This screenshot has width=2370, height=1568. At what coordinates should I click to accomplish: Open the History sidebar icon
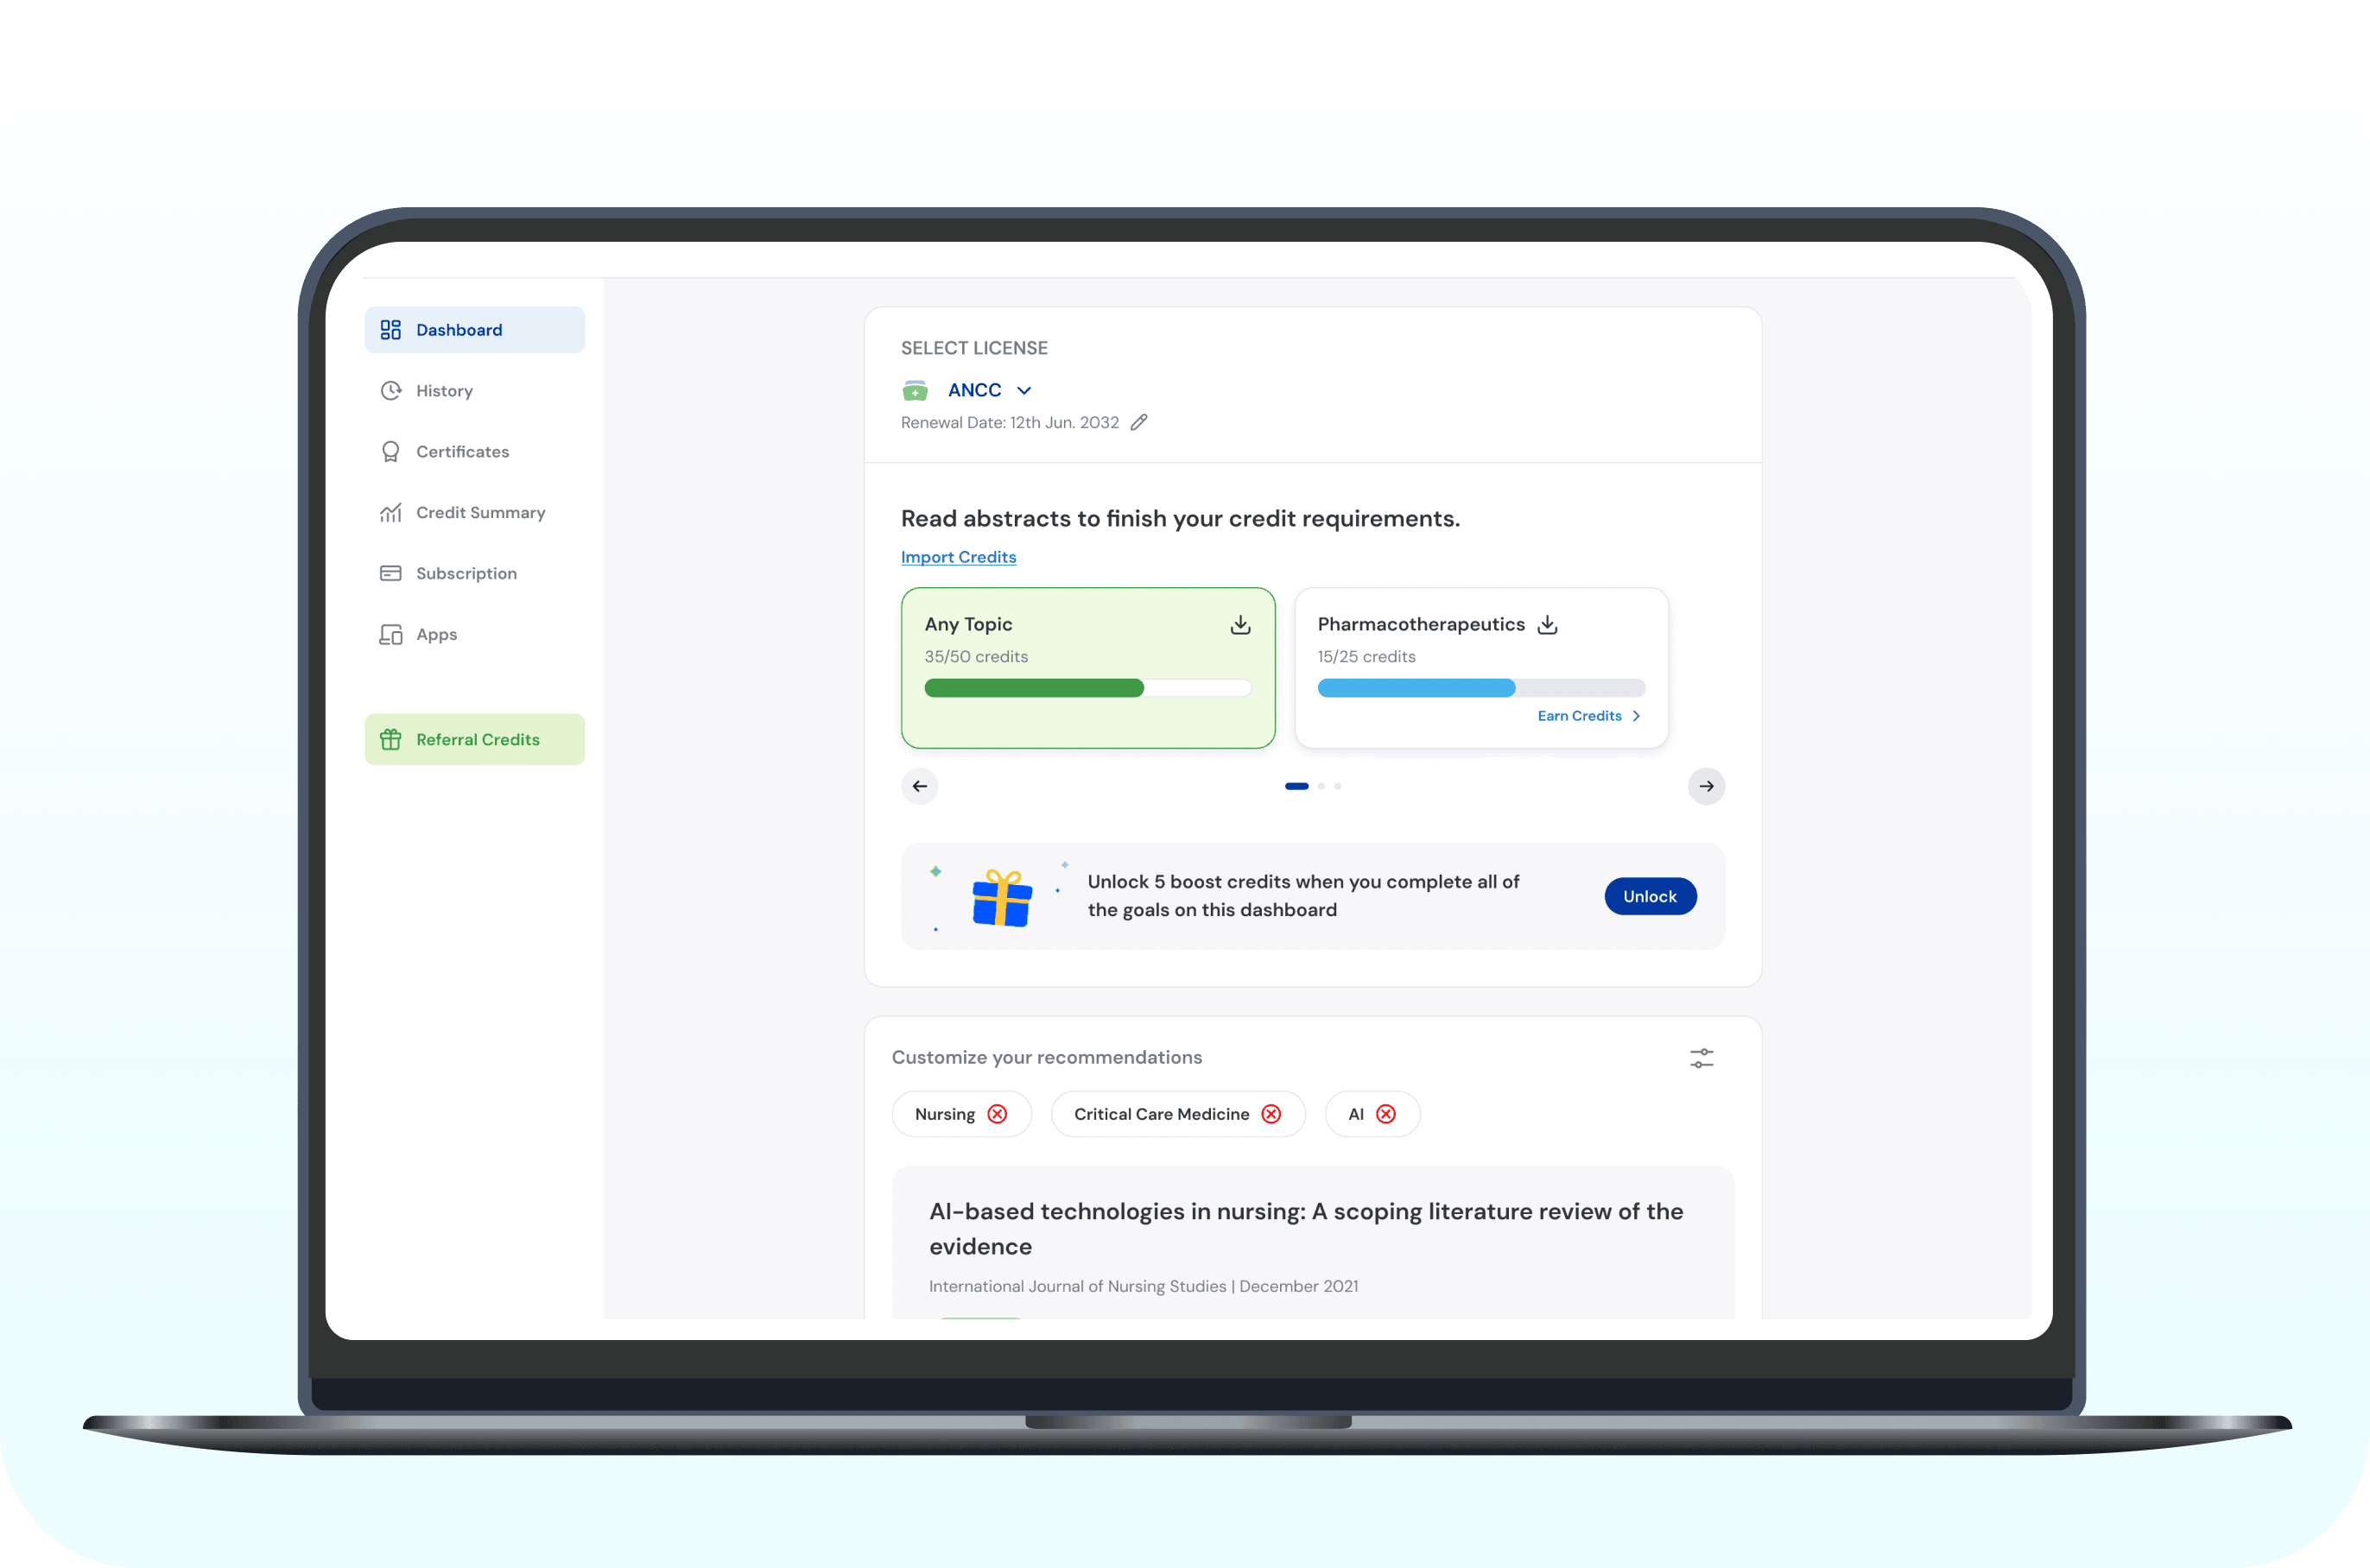tap(391, 390)
